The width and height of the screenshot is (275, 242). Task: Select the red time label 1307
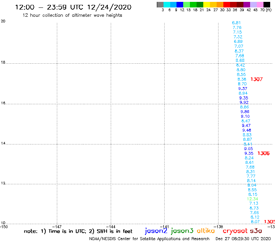pos(256,79)
